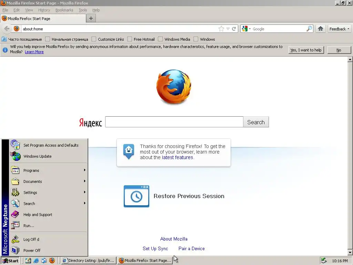353x265 pixels.
Task: Click the Show Desktop quick launch icon
Action: [28, 261]
